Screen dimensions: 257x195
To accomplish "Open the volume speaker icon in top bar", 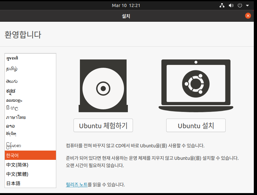I will pos(231,5).
